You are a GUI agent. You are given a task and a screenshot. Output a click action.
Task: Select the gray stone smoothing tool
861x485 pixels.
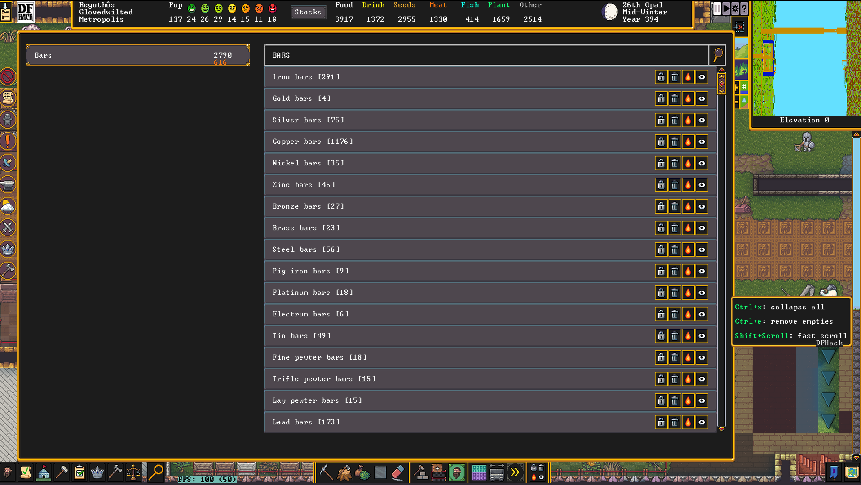[380, 472]
